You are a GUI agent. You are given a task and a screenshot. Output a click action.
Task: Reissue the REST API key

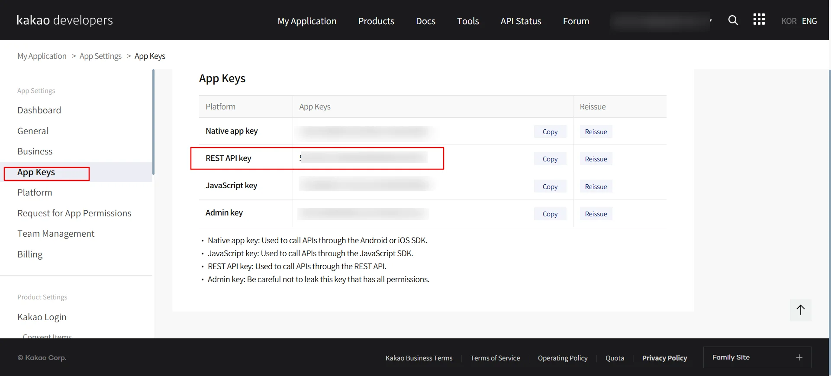pyautogui.click(x=596, y=159)
